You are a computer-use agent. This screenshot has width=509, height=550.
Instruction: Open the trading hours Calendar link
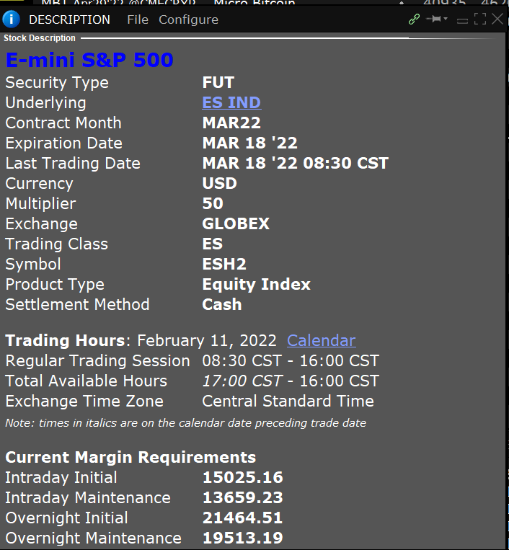pos(322,340)
